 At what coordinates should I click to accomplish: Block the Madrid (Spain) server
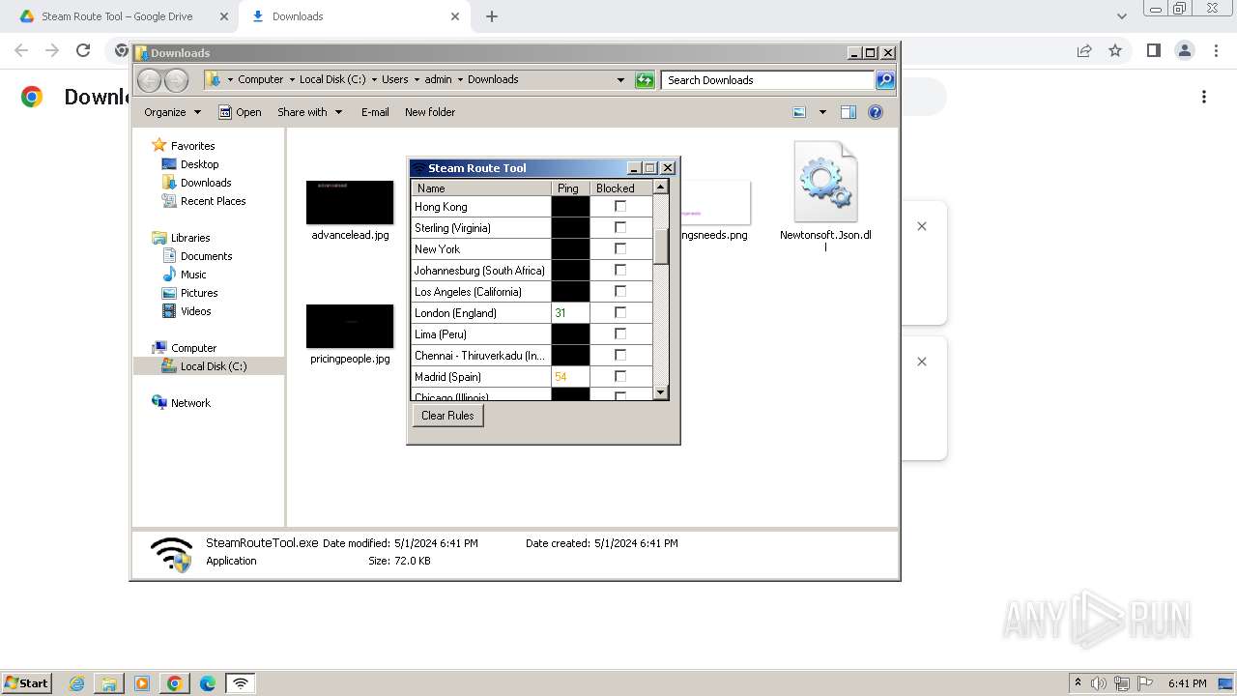pyautogui.click(x=620, y=376)
